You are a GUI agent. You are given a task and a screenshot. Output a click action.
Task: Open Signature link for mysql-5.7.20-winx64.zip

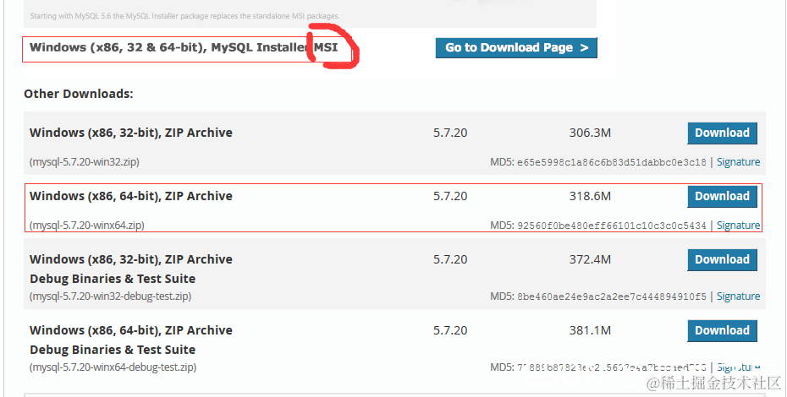(x=738, y=225)
